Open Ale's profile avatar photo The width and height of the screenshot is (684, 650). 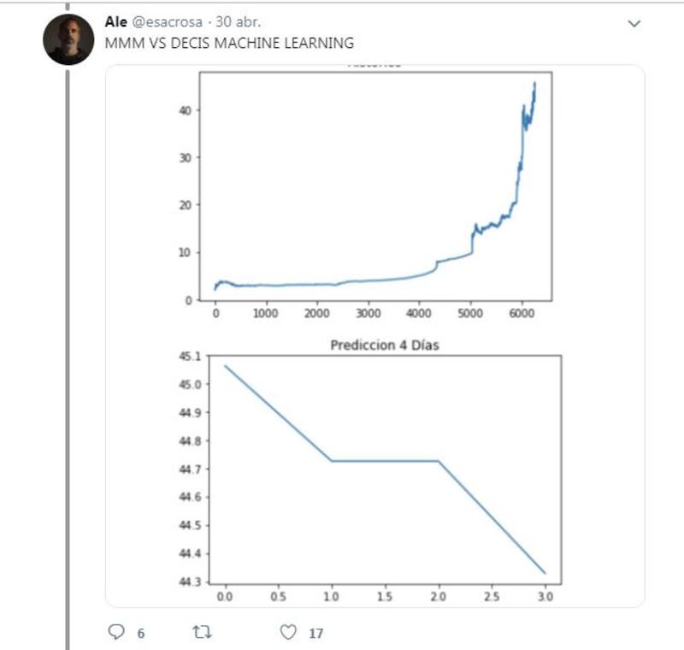pos(68,39)
